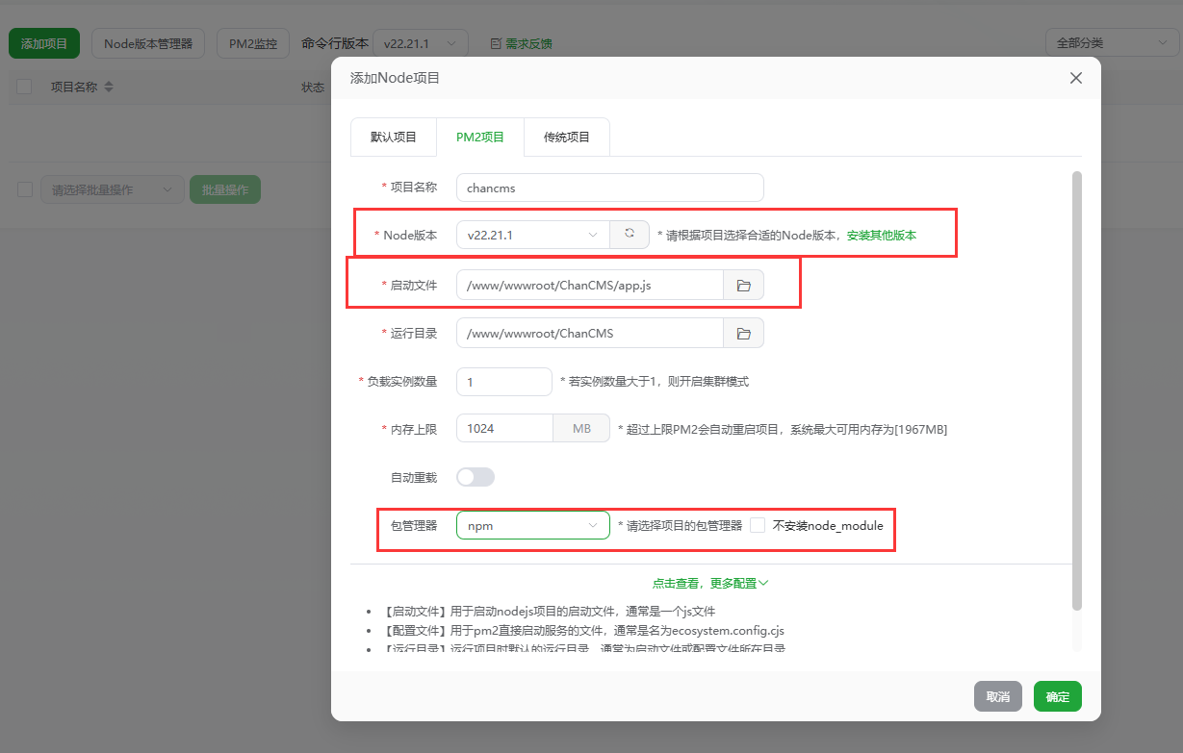Open the 请选择批量操作 dropdown
Image resolution: width=1183 pixels, height=753 pixels.
pyautogui.click(x=111, y=189)
